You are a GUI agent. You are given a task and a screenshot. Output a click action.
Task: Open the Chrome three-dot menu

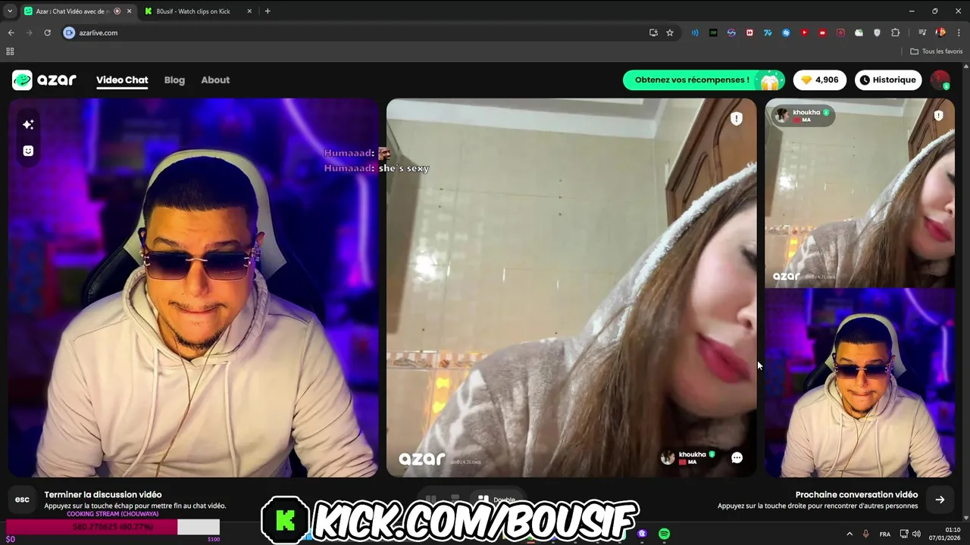pyautogui.click(x=958, y=33)
